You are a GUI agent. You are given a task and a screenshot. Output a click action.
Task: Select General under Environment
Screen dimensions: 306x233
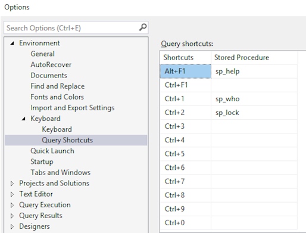pos(42,54)
